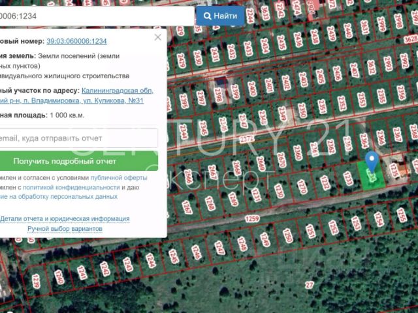Viewport: 418px width, 313px height.
Task: Select parcel 2366 on the map
Action: 381,138
